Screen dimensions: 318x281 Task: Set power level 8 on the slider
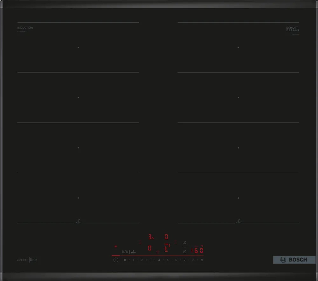tap(193, 260)
